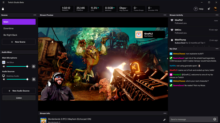Open Stream Preview panel options menu
Image resolution: width=220 pixels, height=123 pixels.
165,15
